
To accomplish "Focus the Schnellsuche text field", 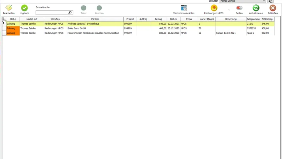I will (x=52, y=13).
